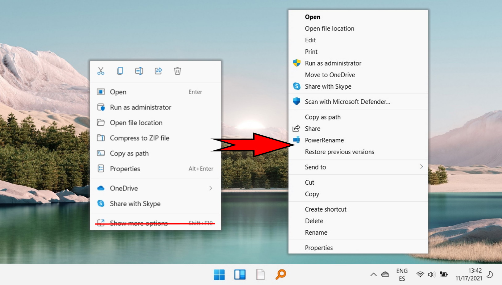Open Properties with Alt+Enter shortcut
Screen dimensions: 502x285
point(156,169)
